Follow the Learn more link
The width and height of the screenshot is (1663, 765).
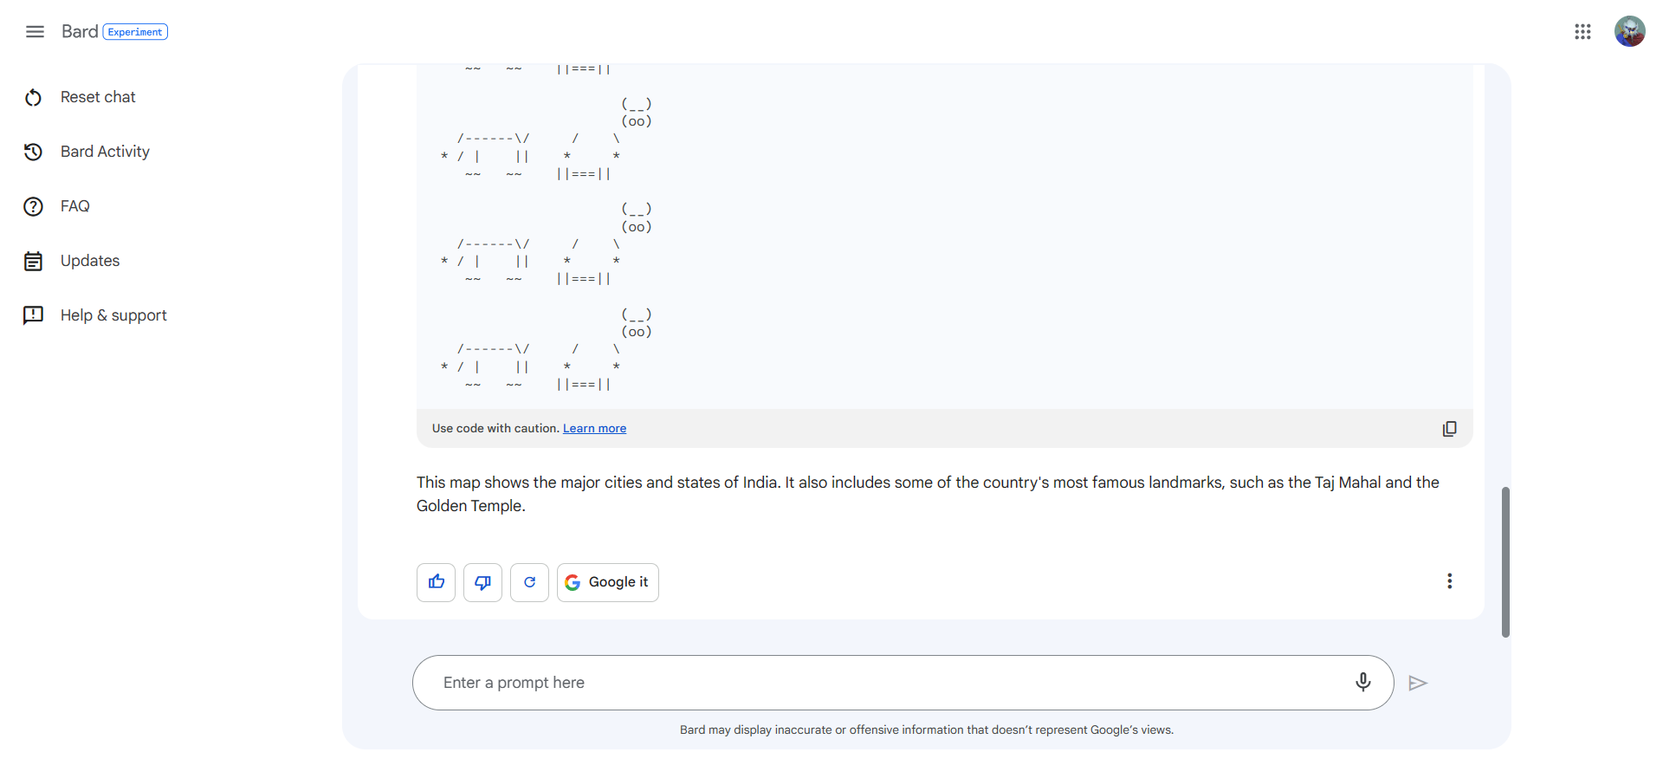point(594,429)
